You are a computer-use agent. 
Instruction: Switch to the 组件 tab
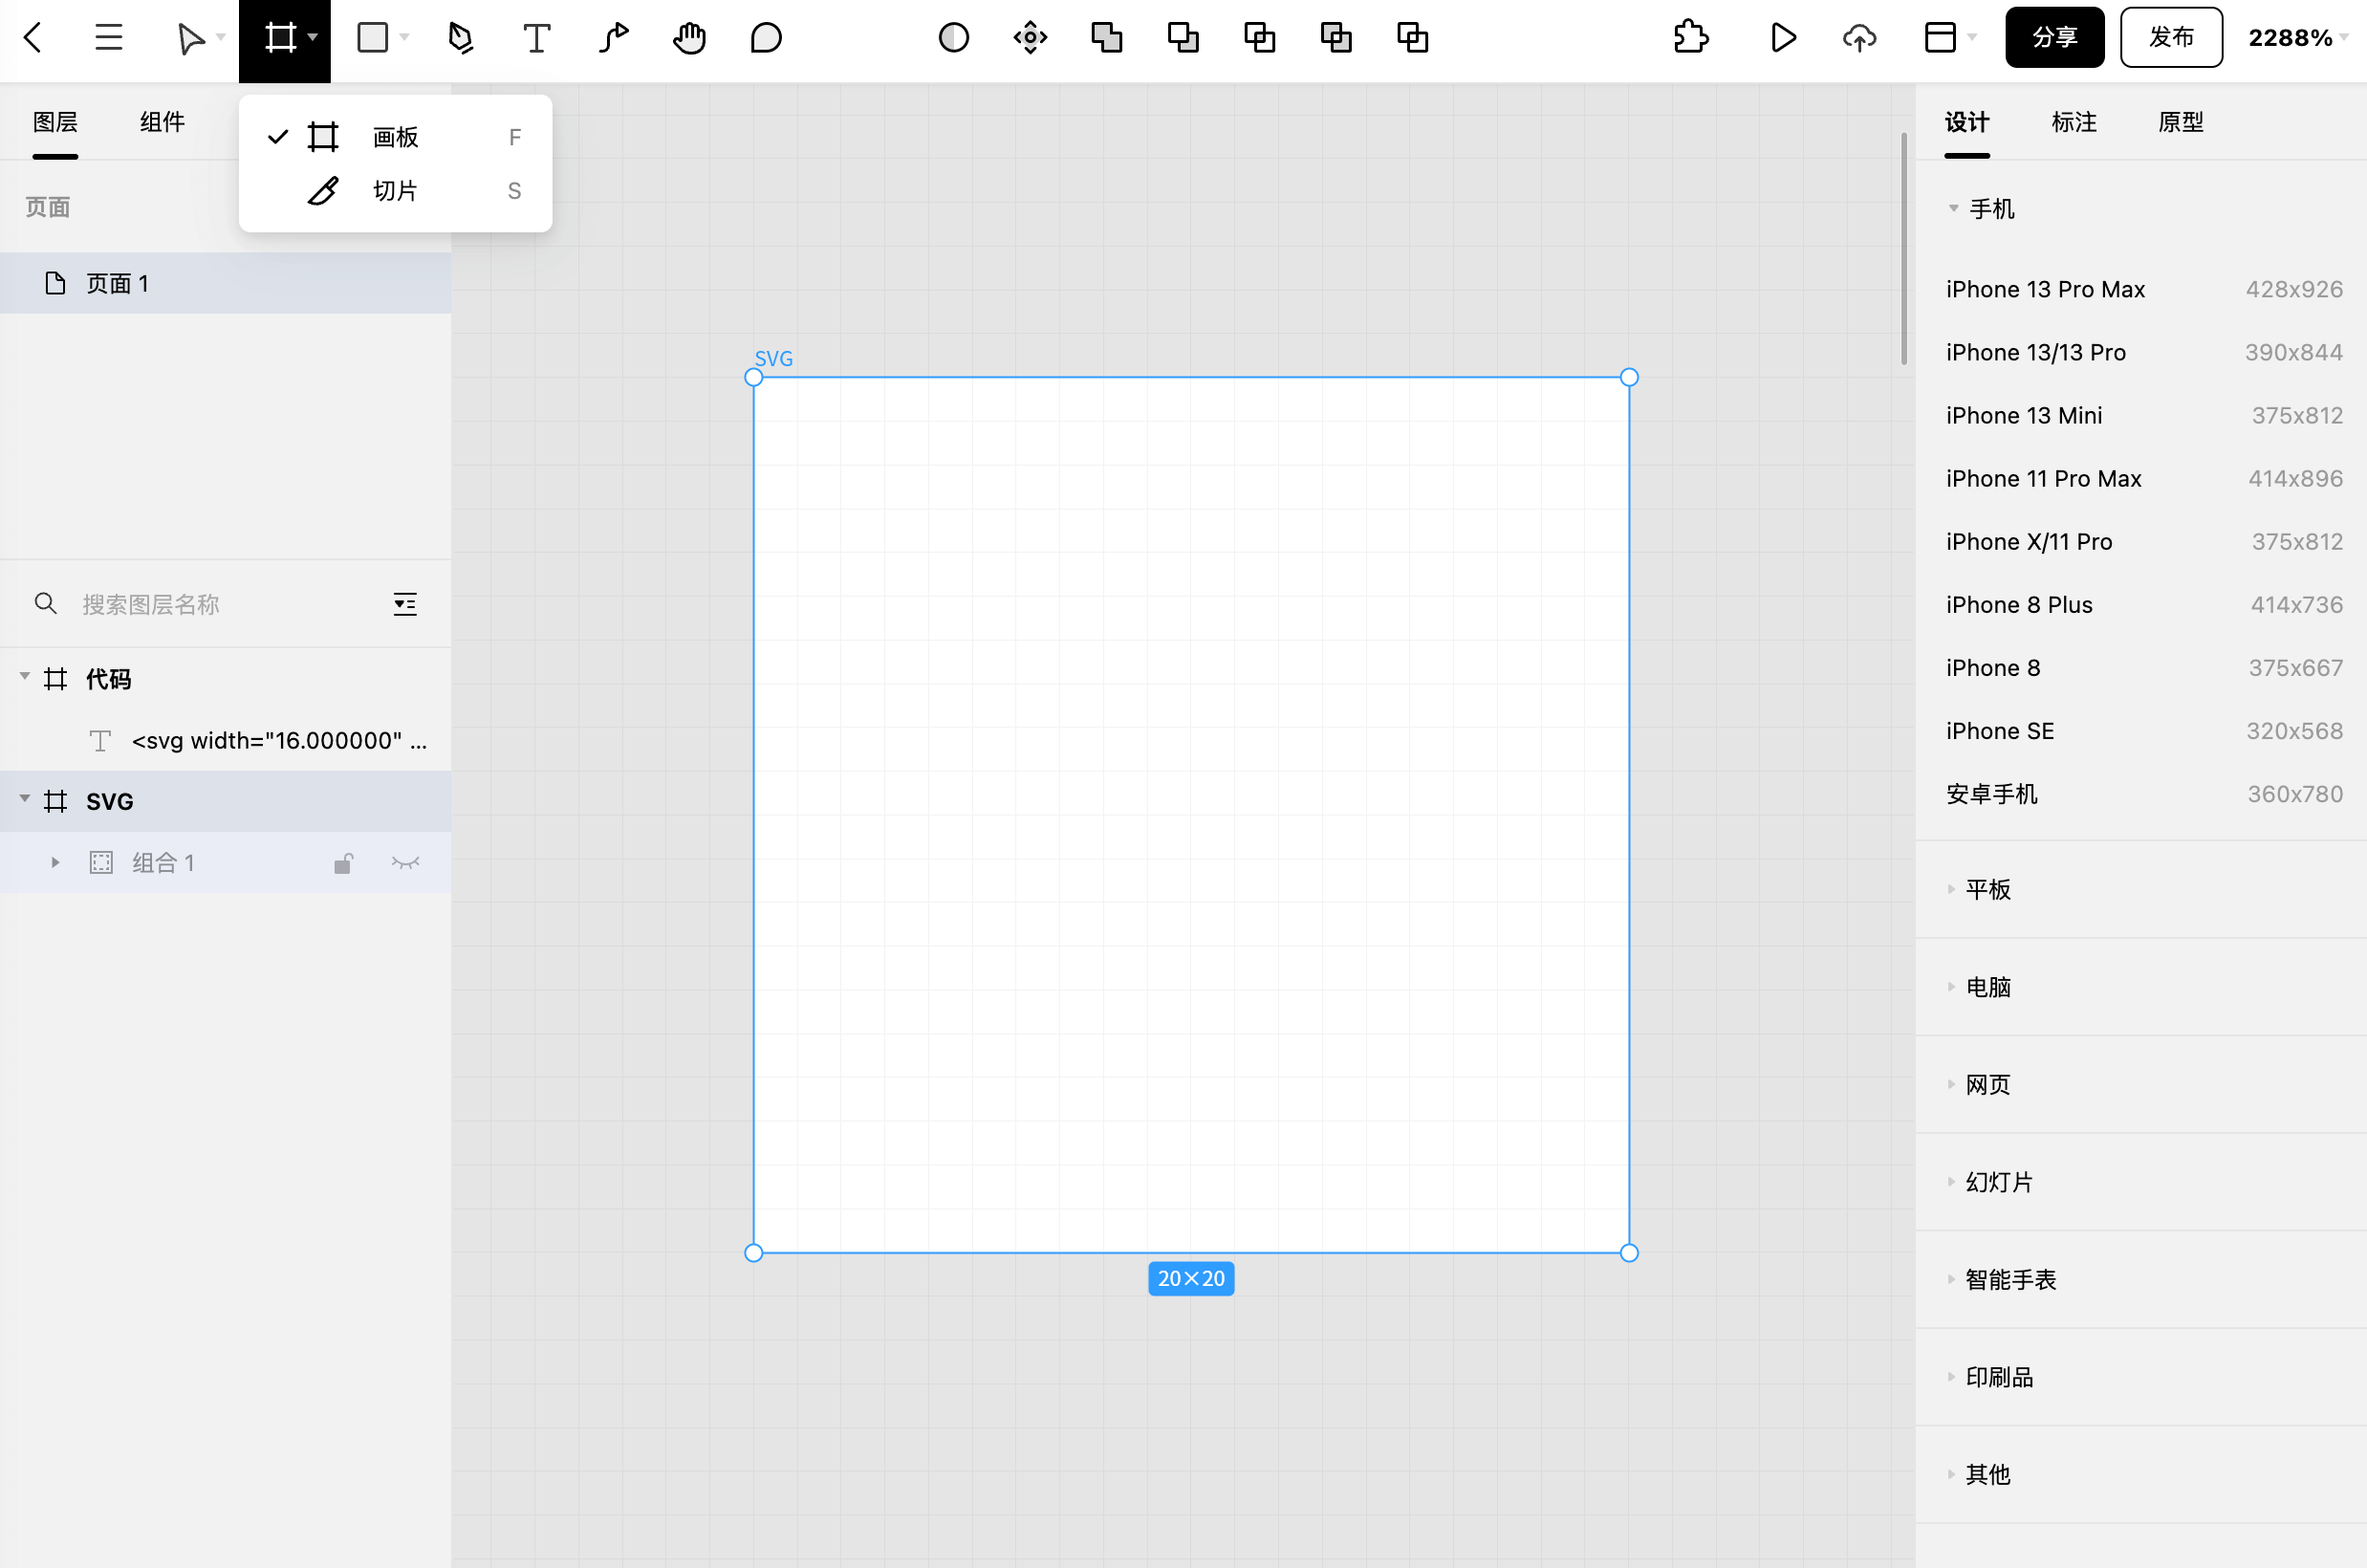(x=162, y=122)
